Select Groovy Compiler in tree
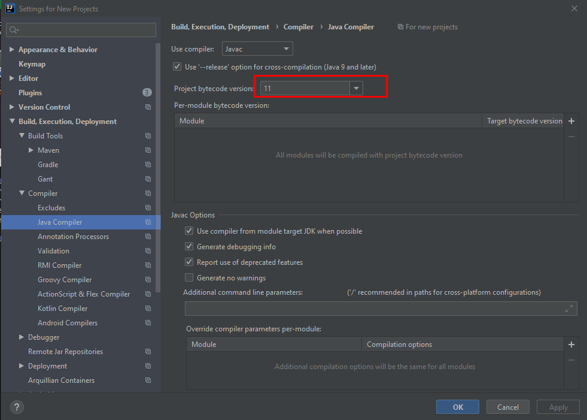587x420 pixels. pyautogui.click(x=65, y=280)
